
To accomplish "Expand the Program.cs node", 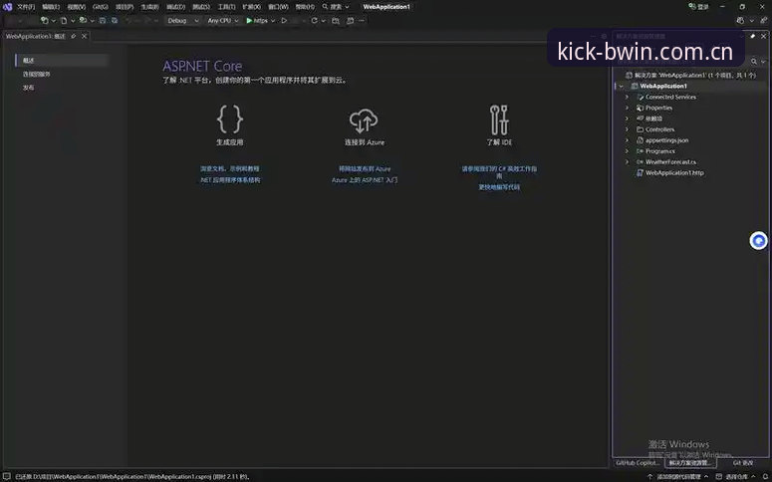I will [627, 151].
